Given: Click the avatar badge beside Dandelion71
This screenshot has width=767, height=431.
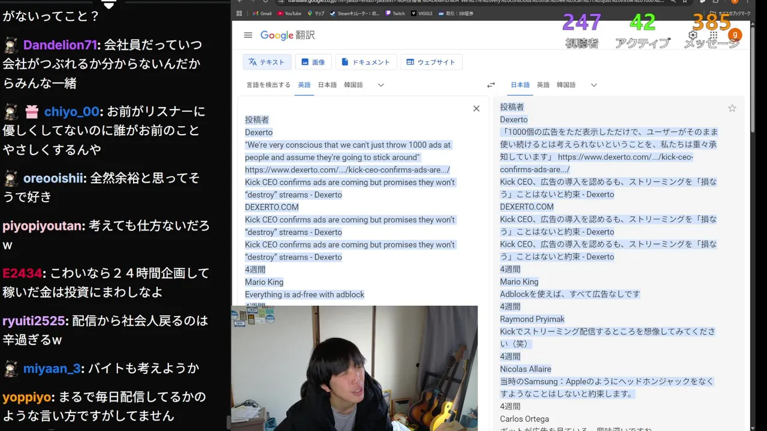Looking at the screenshot, I should (11, 45).
